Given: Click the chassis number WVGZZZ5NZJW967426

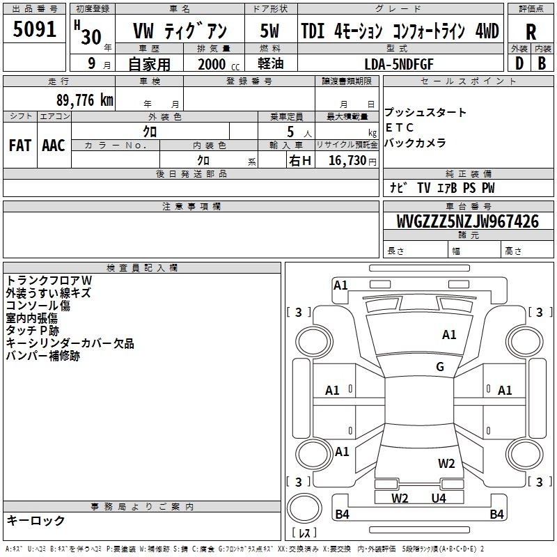Looking at the screenshot, I should coord(468,221).
